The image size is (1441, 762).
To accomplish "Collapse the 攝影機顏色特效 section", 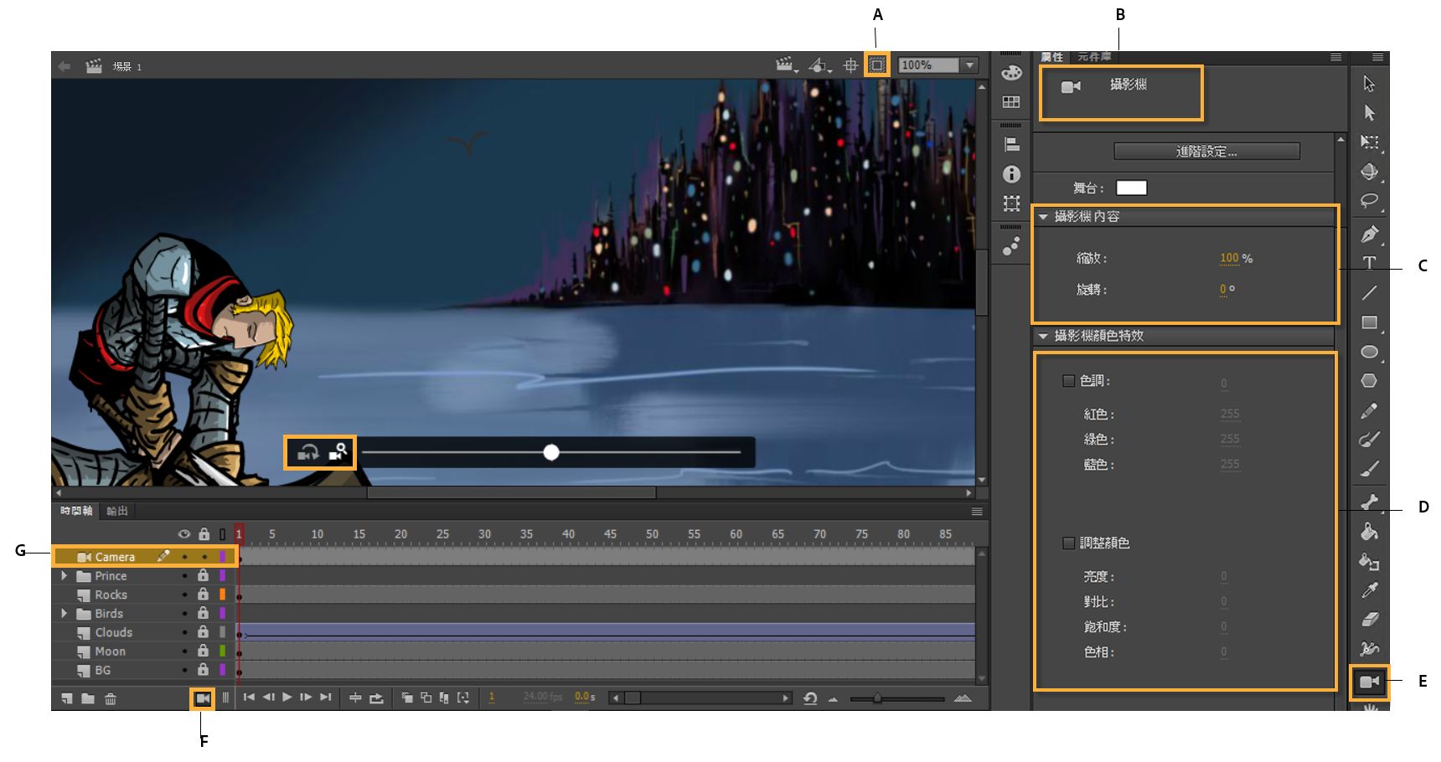I will 1043,337.
